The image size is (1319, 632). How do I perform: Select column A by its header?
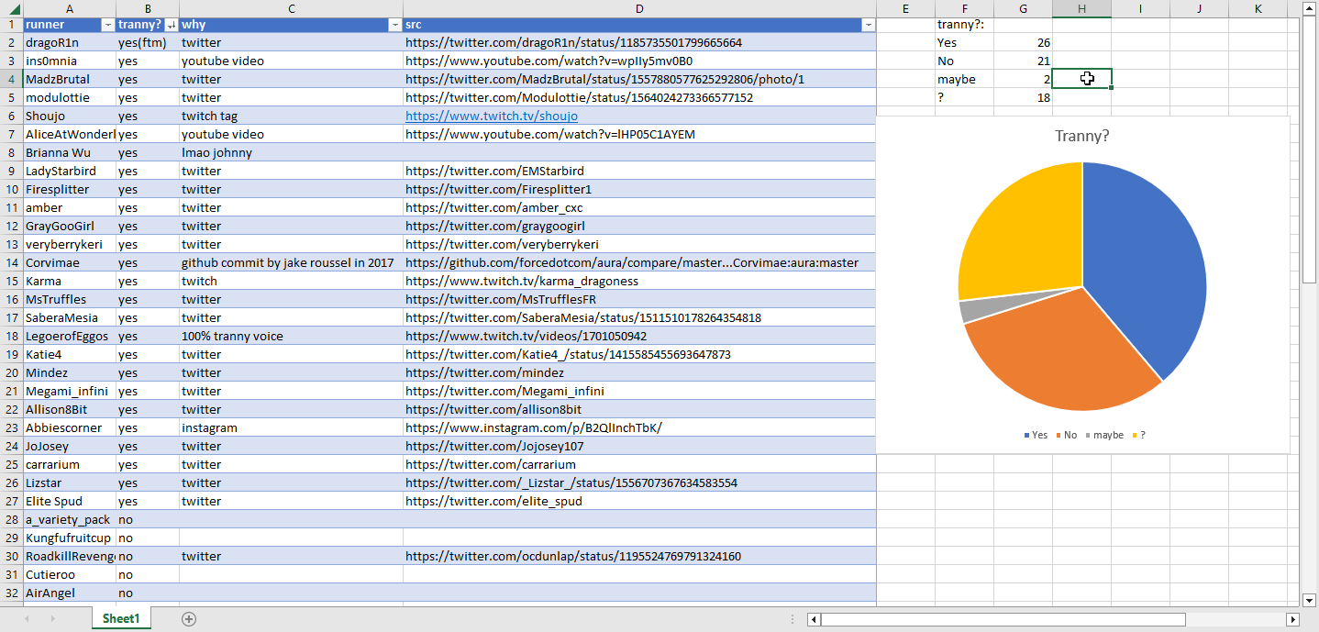coord(70,8)
